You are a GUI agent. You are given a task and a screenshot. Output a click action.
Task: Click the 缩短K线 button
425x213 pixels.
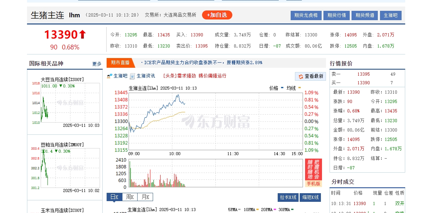pos(310,197)
